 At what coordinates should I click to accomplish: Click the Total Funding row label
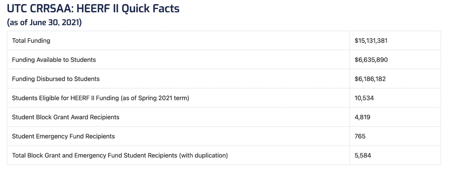tap(31, 41)
